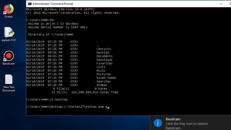Click the 'Videos' directory entry
231x130 pixels.
click(x=102, y=85)
